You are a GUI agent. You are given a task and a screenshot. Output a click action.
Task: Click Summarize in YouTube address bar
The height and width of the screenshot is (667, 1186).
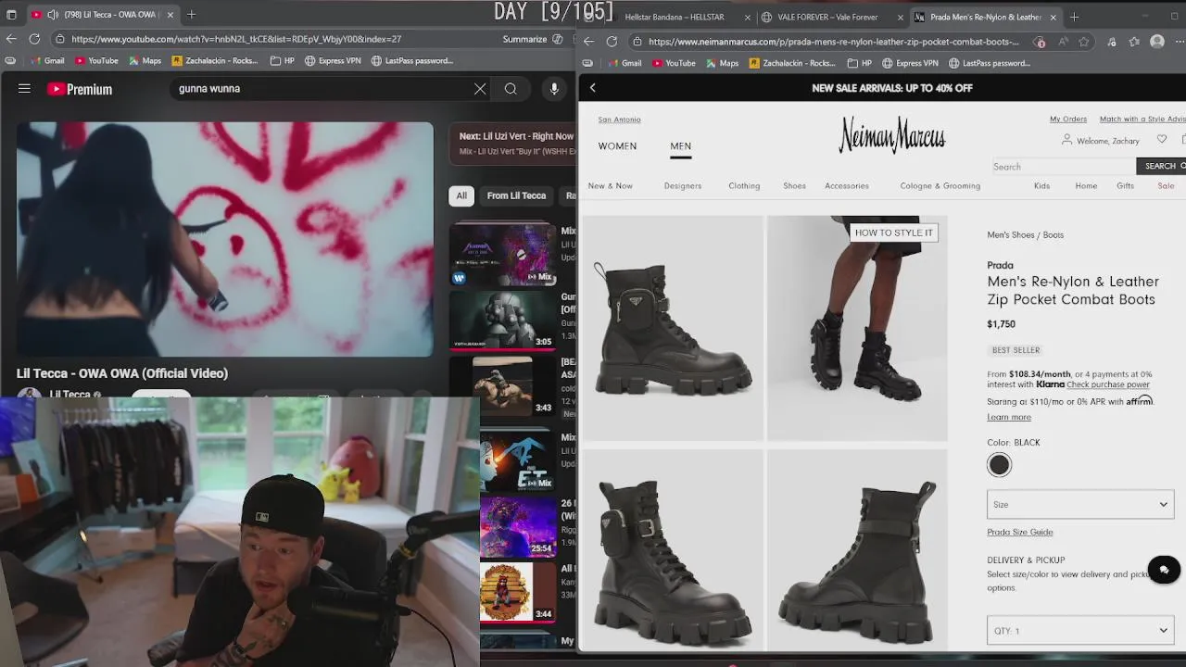click(x=525, y=39)
